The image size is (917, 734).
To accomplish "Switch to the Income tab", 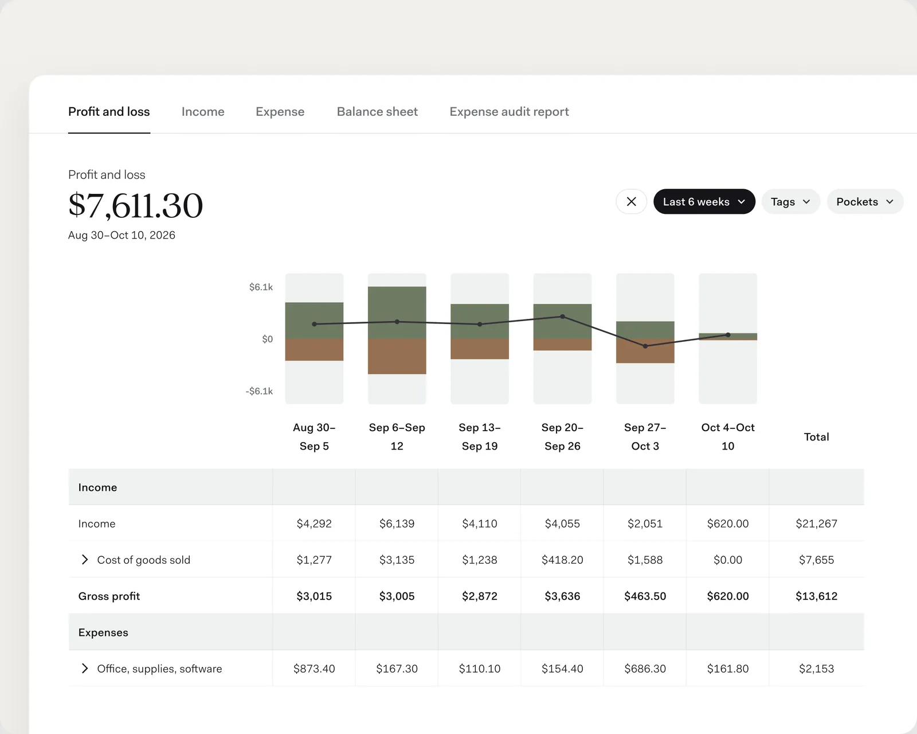I will (x=203, y=112).
